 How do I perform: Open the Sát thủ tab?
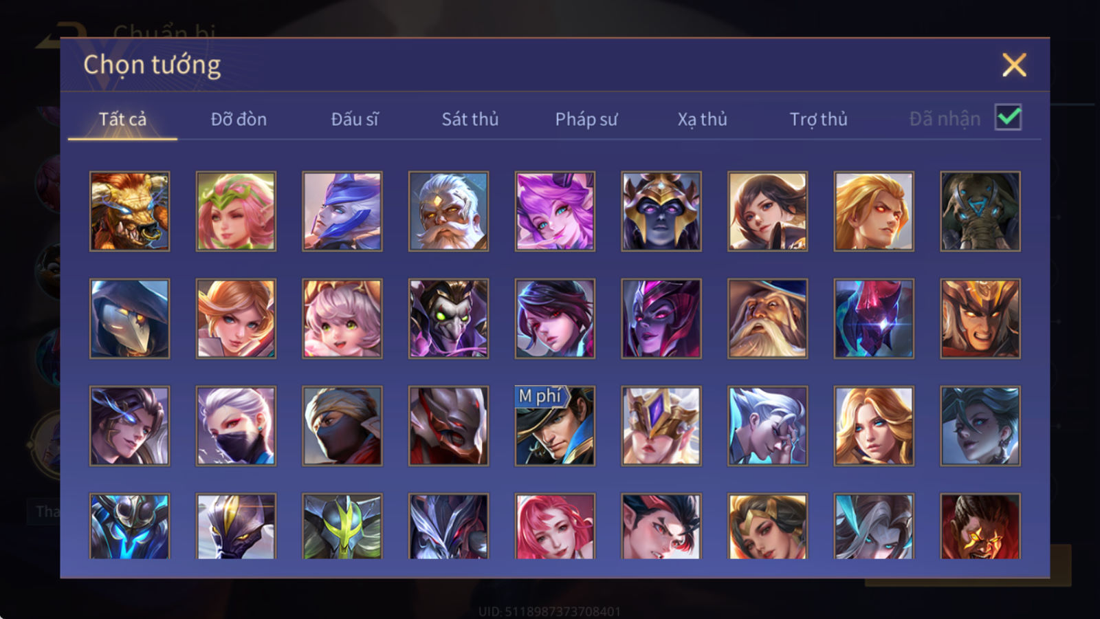pos(470,119)
